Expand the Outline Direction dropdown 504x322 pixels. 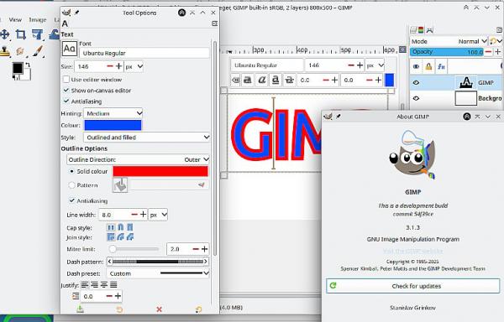pos(139,159)
